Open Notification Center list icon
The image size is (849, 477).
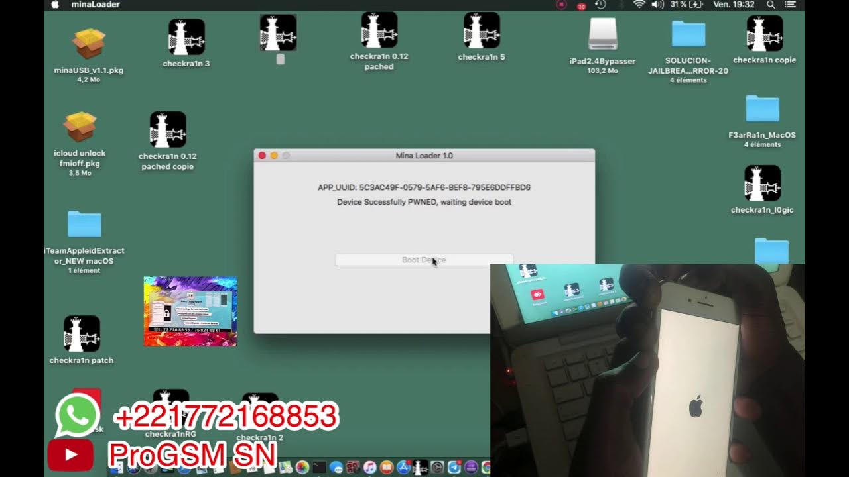click(x=790, y=5)
